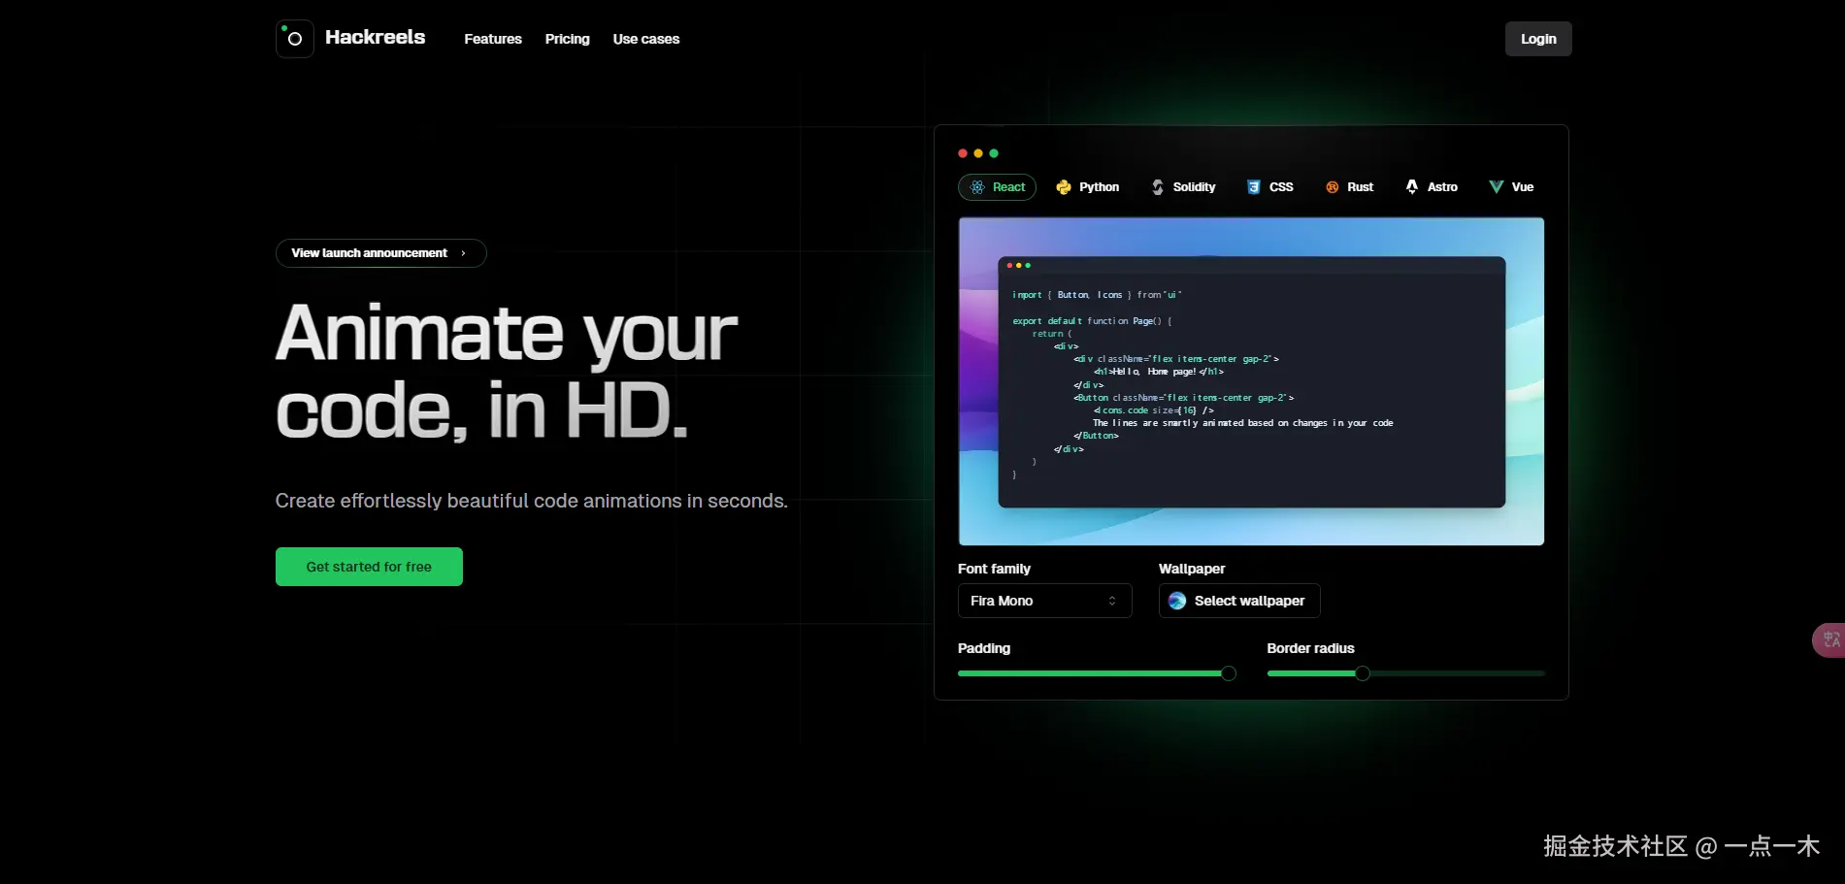Show the Vue code example
The height and width of the screenshot is (884, 1845).
pos(1511,187)
